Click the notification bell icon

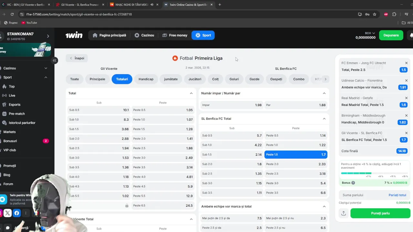[411, 35]
